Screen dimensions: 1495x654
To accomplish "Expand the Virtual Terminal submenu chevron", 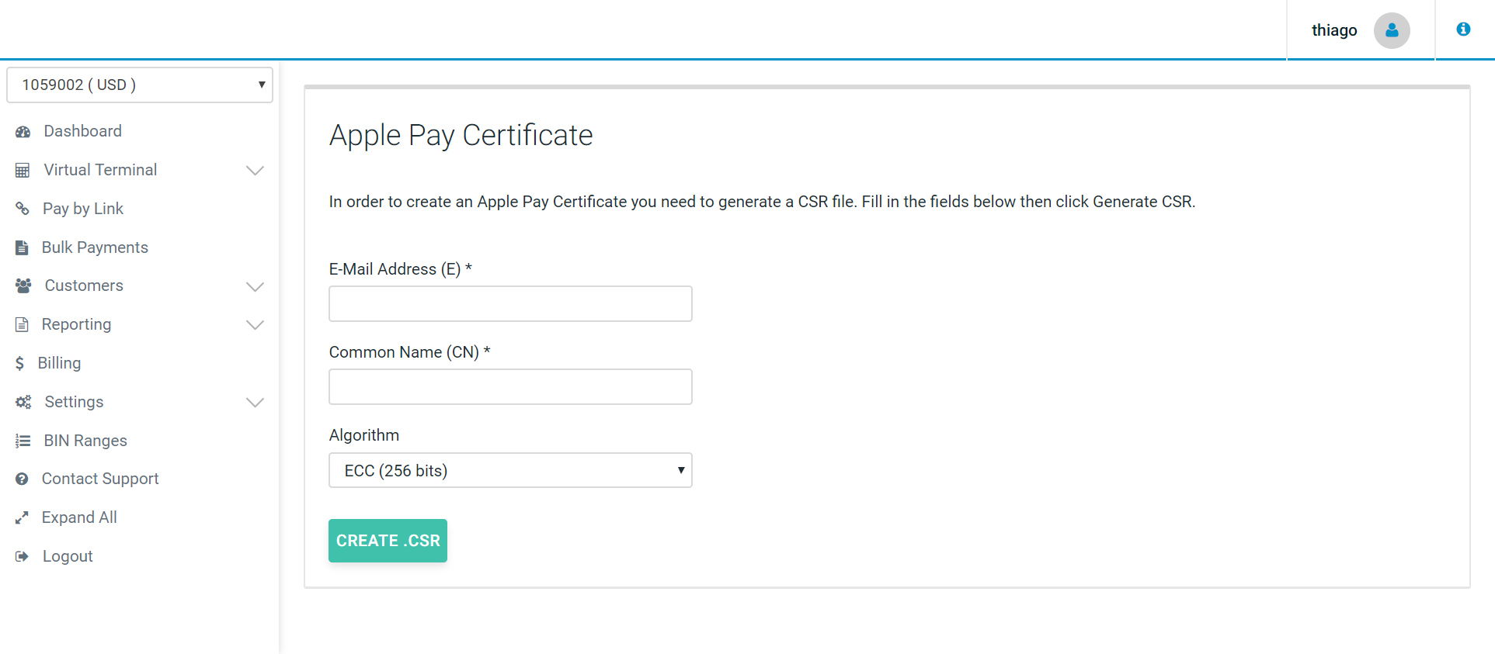I will (255, 171).
